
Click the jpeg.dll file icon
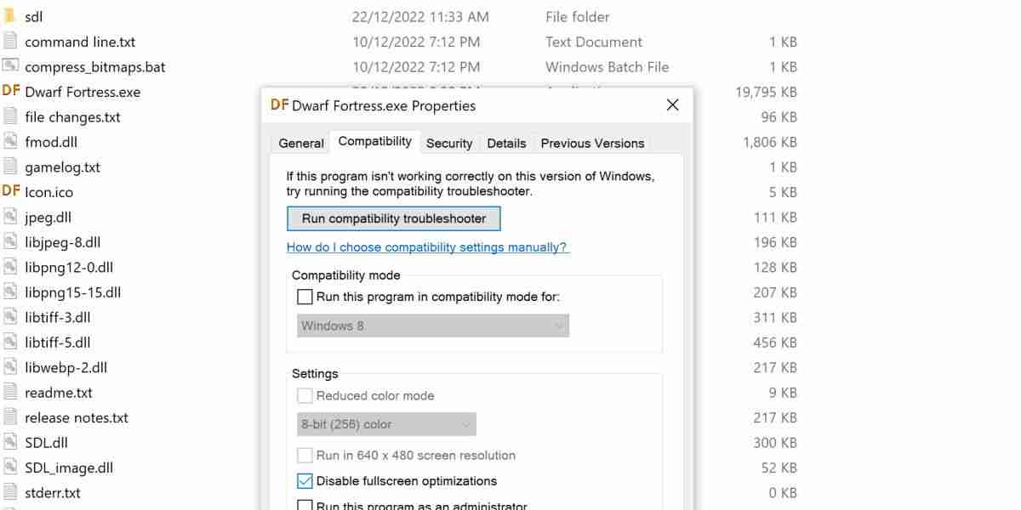11,217
